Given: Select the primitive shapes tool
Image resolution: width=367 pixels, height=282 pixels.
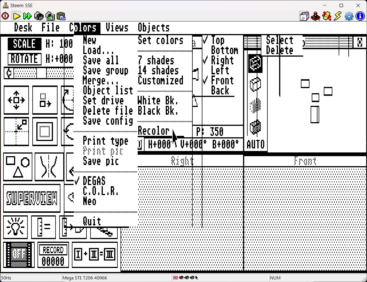Looking at the screenshot, I should [x=17, y=167].
